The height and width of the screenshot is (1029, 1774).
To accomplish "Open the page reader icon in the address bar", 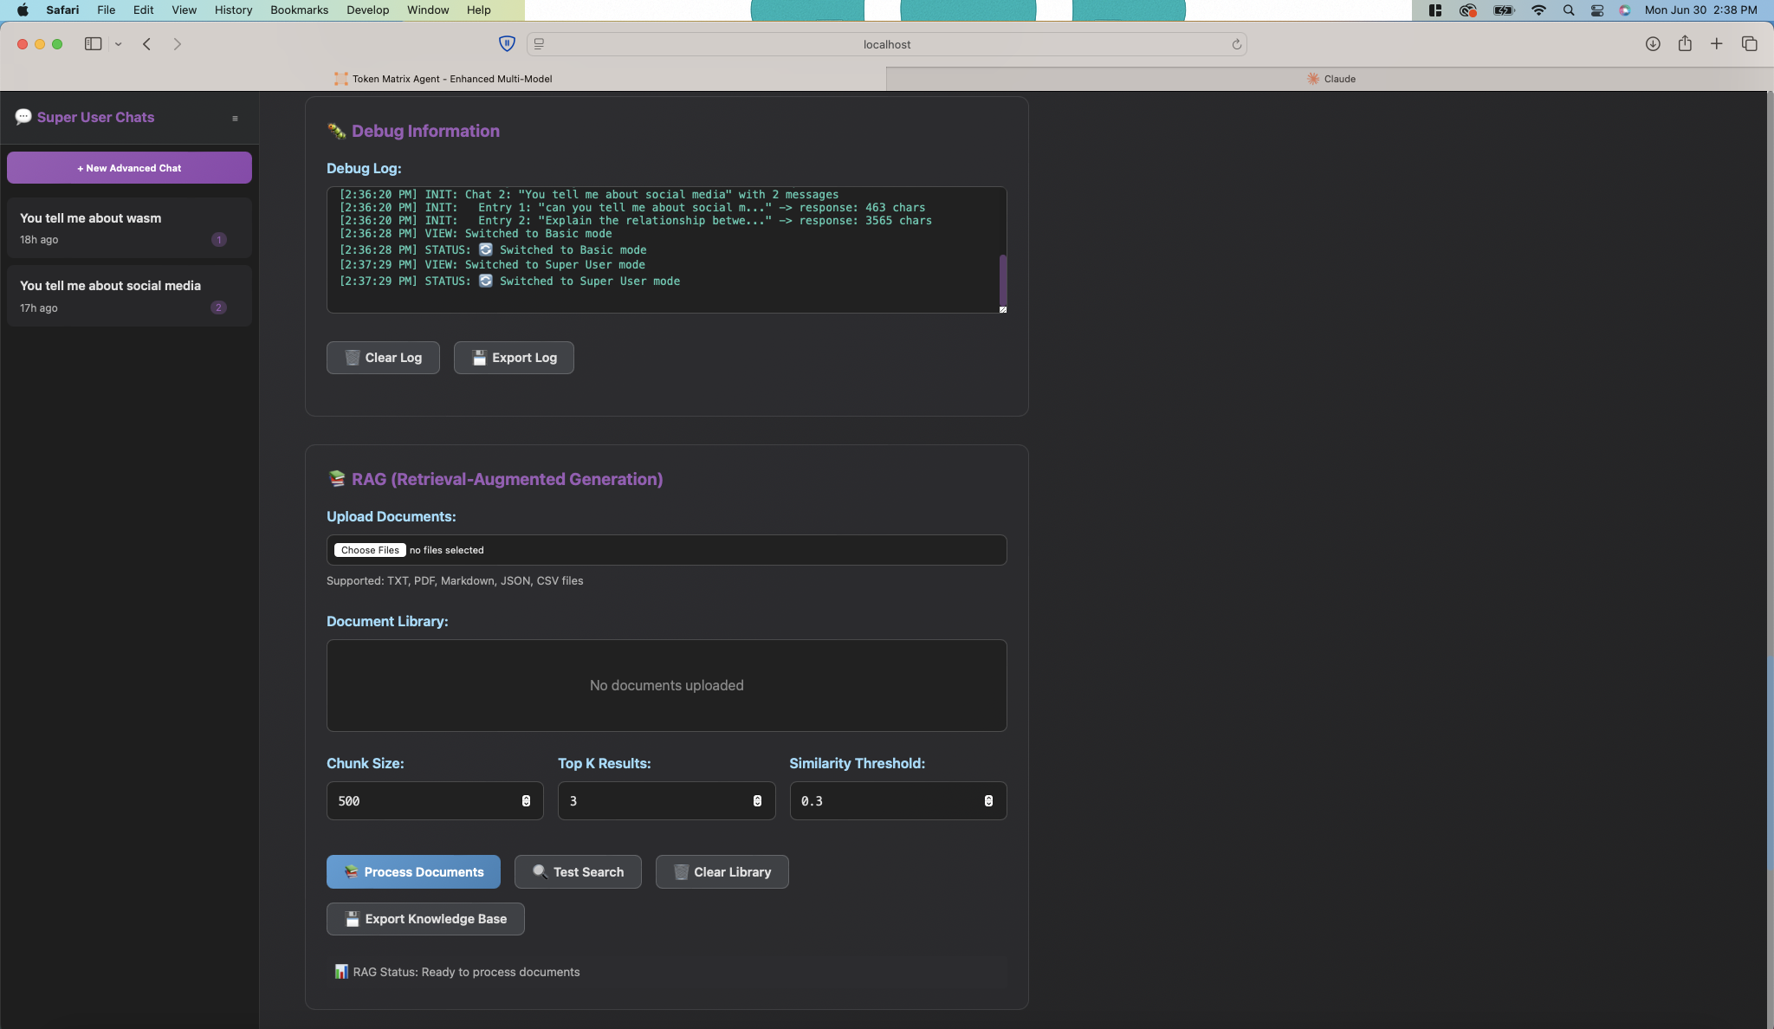I will (540, 44).
